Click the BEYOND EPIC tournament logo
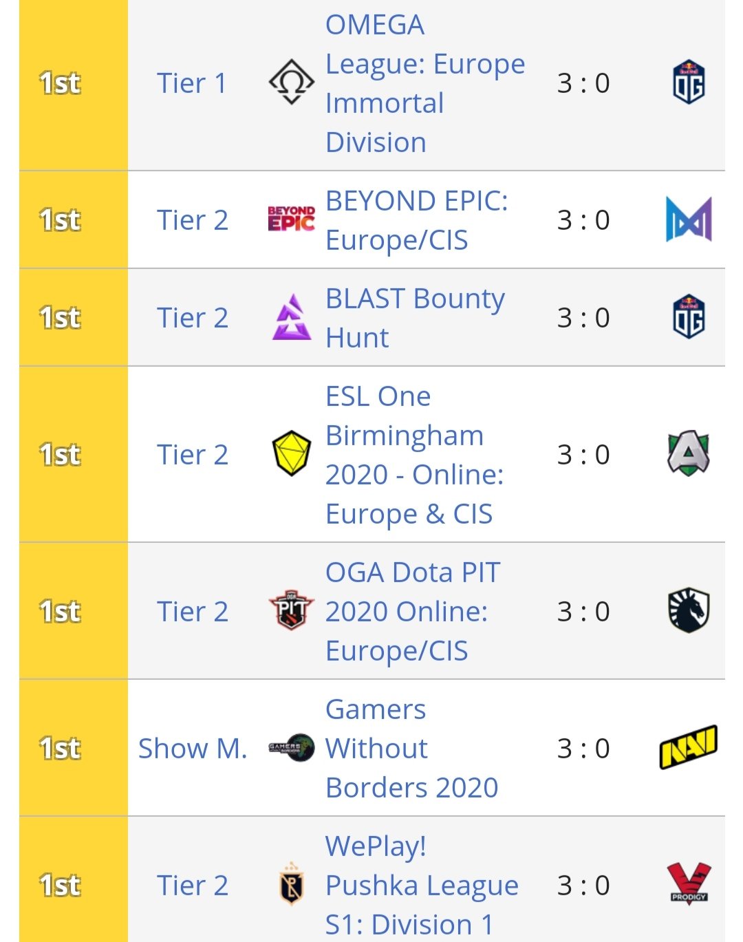Viewport: 743px width, 942px height. point(291,220)
